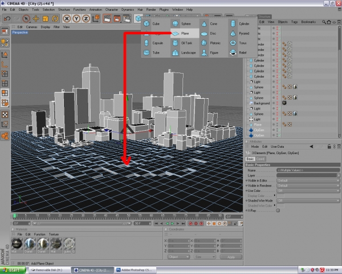Image resolution: width=342 pixels, height=274 pixels.
Task: Open Visible in Renderer dropdown
Action: (308, 186)
